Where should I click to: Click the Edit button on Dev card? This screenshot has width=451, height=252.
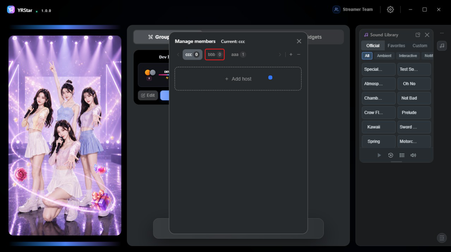pyautogui.click(x=148, y=95)
